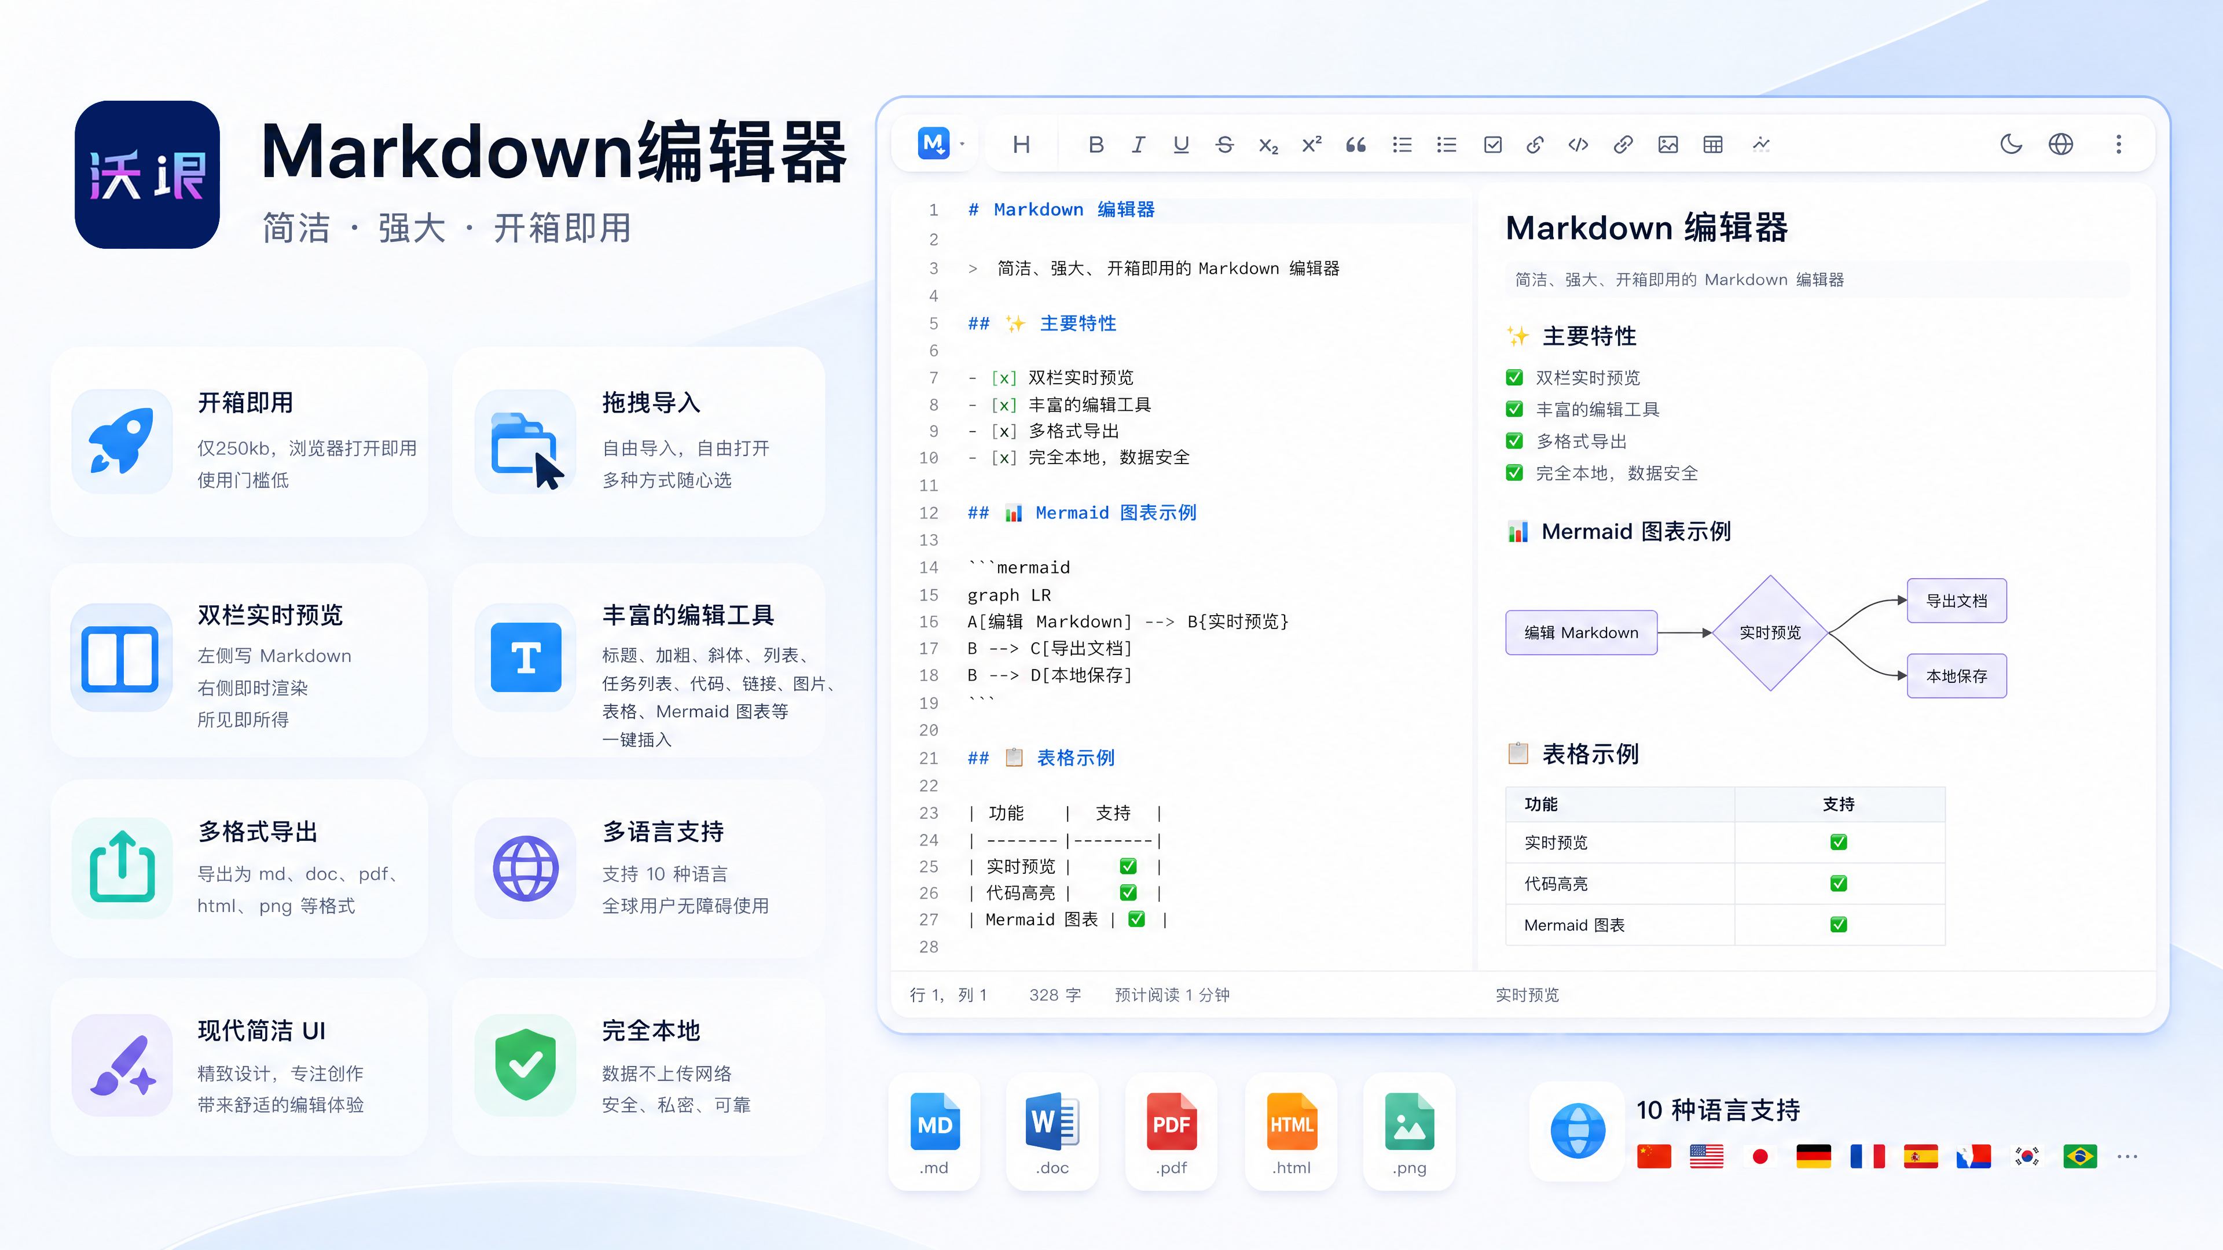Click the check mark in the 实时预览 table row
Image resolution: width=2223 pixels, height=1250 pixels.
click(1839, 842)
